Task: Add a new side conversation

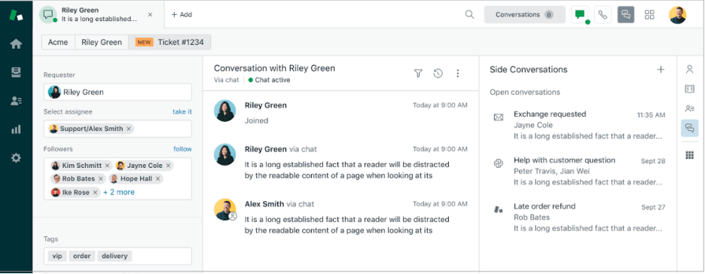Action: (661, 69)
